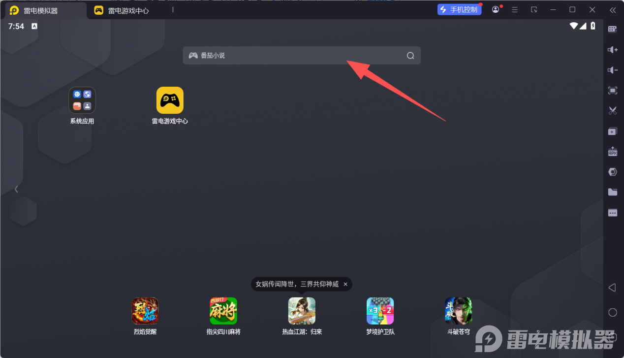The width and height of the screenshot is (624, 358).
Task: Select the scissors screenshot tool
Action: (613, 111)
